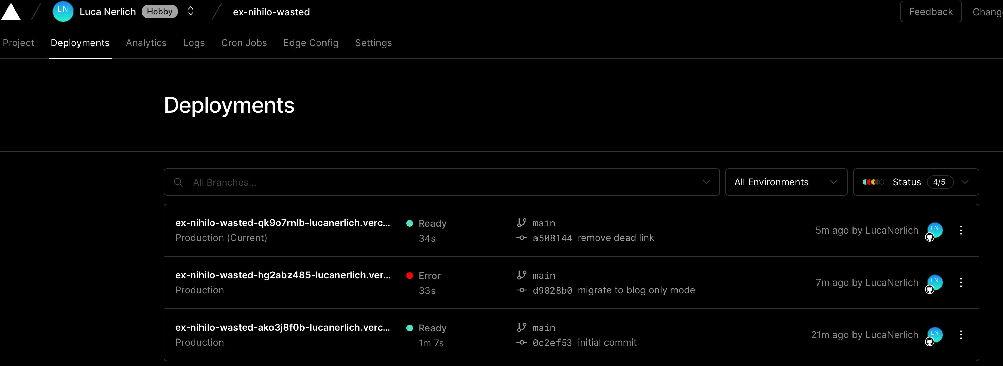Open the team switcher chevrons

190,11
